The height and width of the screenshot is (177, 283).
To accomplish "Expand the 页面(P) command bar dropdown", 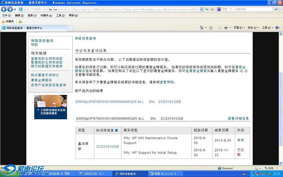I will click(239, 28).
